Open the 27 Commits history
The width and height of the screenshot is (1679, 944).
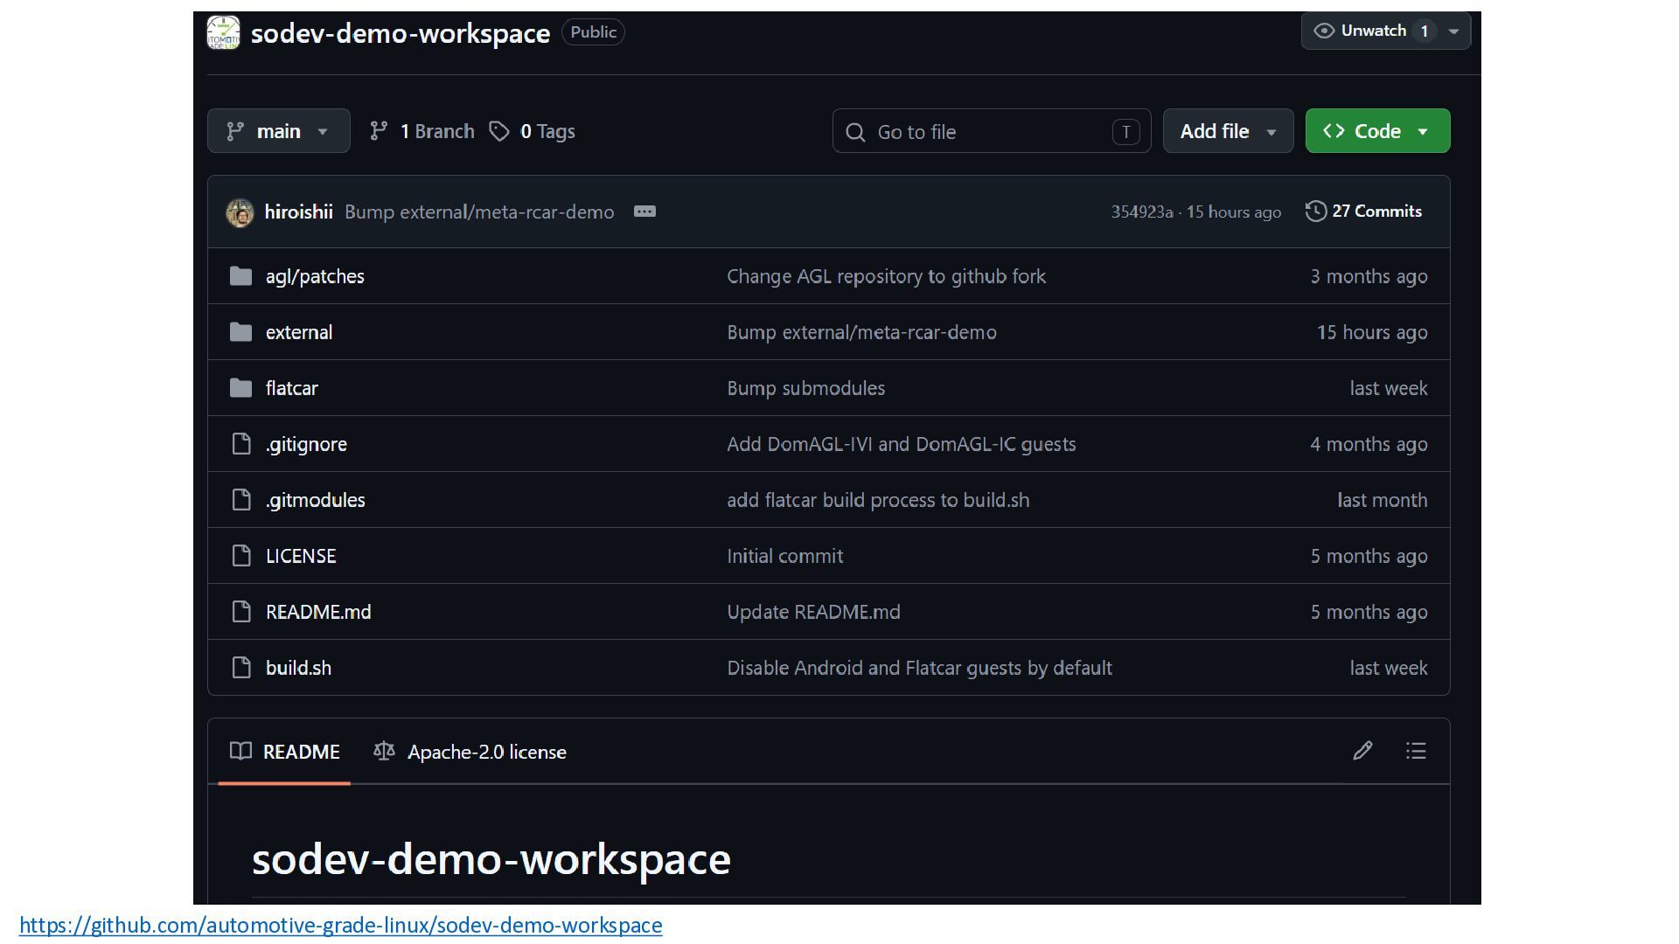click(x=1364, y=212)
